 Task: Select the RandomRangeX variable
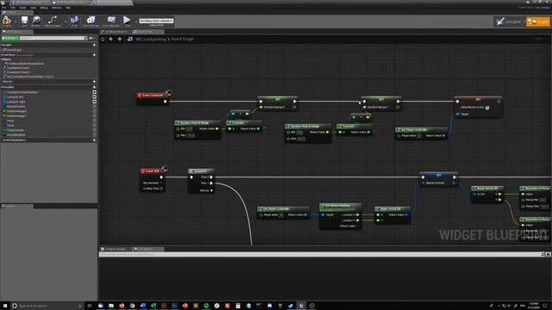tap(16, 111)
